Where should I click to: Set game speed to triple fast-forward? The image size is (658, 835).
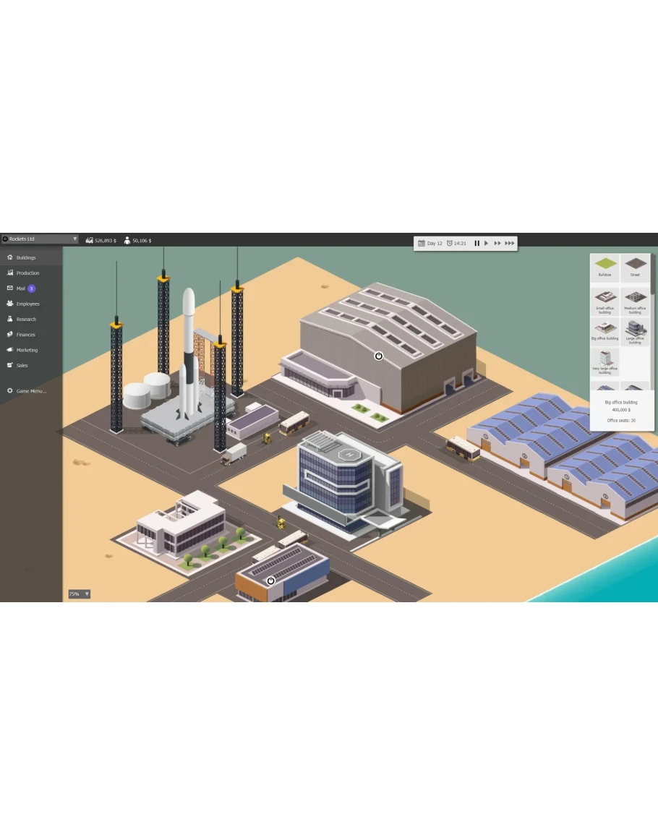tap(510, 244)
